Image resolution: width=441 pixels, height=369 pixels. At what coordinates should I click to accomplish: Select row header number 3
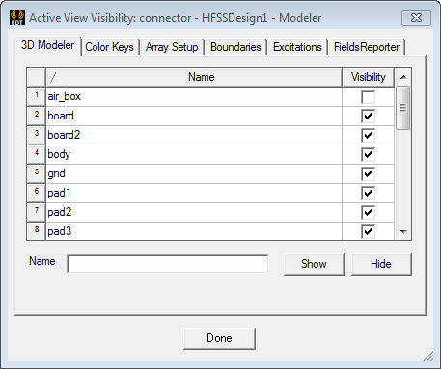tap(37, 135)
